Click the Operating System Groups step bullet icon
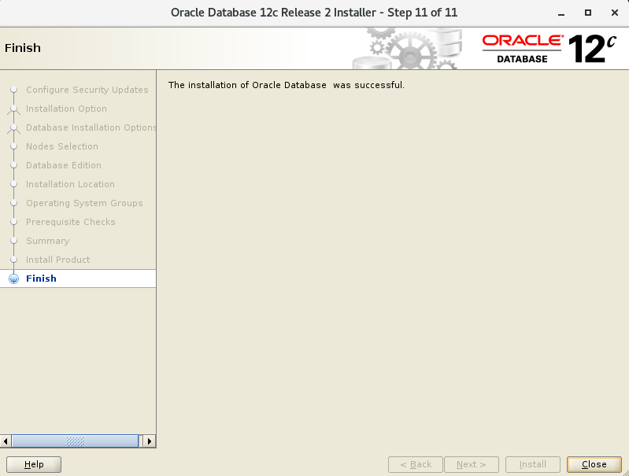The width and height of the screenshot is (629, 476). 13,202
